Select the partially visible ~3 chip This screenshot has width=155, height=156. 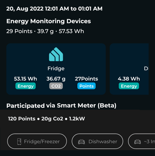point(142,141)
